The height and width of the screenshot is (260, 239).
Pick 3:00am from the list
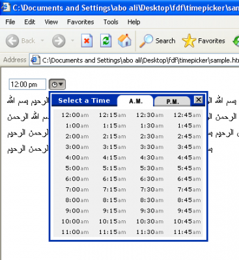click(x=77, y=147)
